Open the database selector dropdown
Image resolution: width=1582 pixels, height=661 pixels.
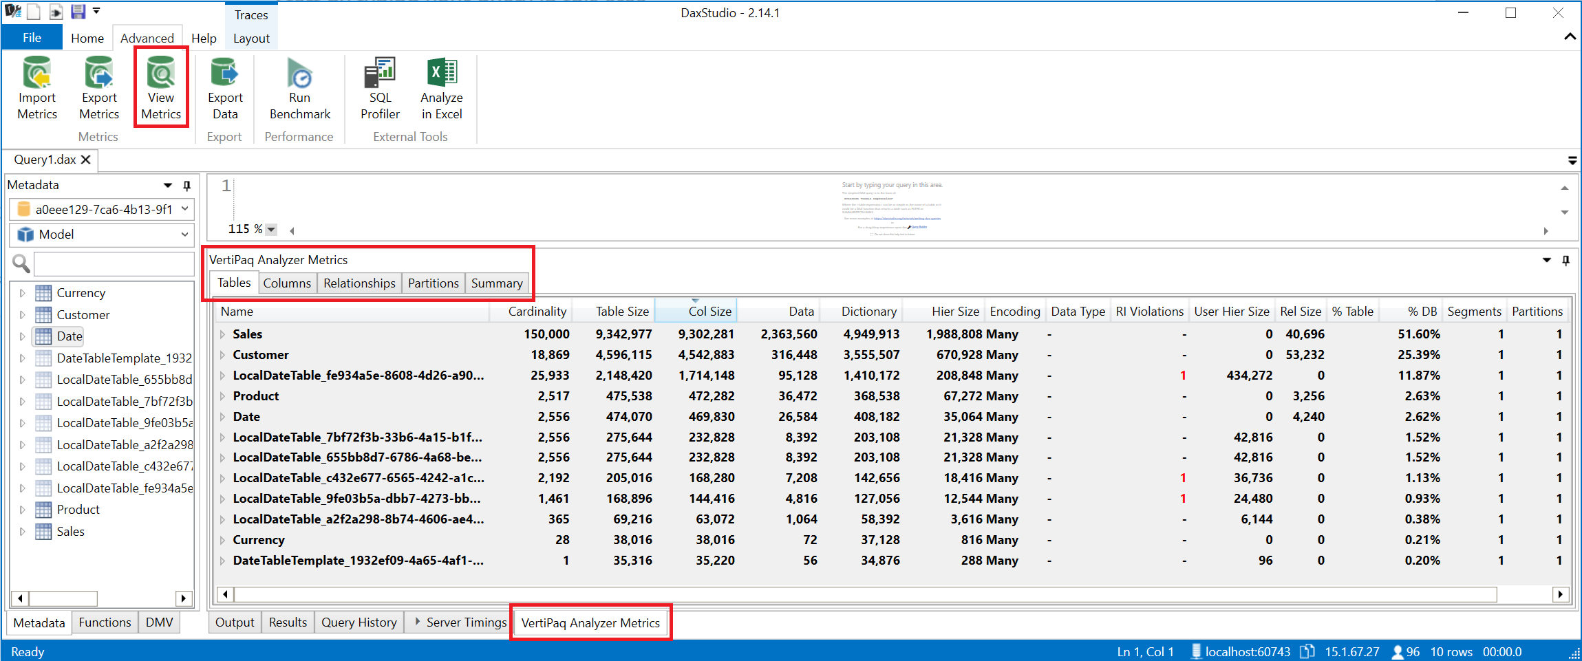click(x=184, y=209)
